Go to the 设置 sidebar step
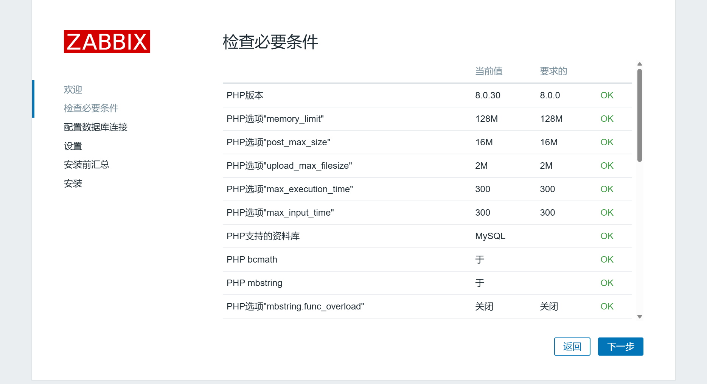The height and width of the screenshot is (384, 707). pos(73,146)
